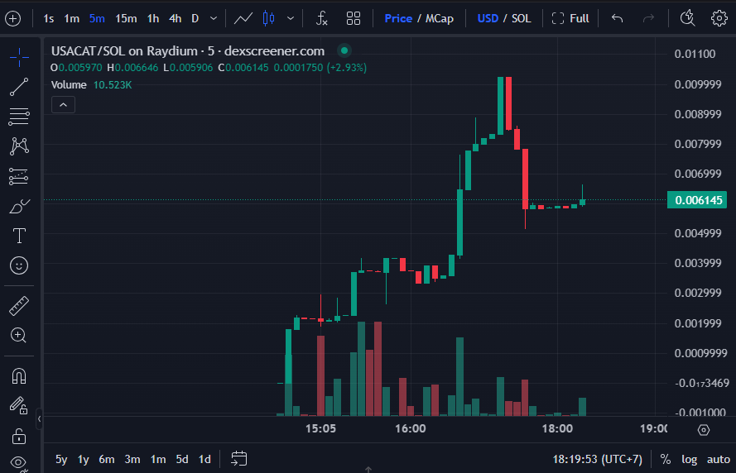Select the 1d date range
The height and width of the screenshot is (473, 736).
click(204, 460)
